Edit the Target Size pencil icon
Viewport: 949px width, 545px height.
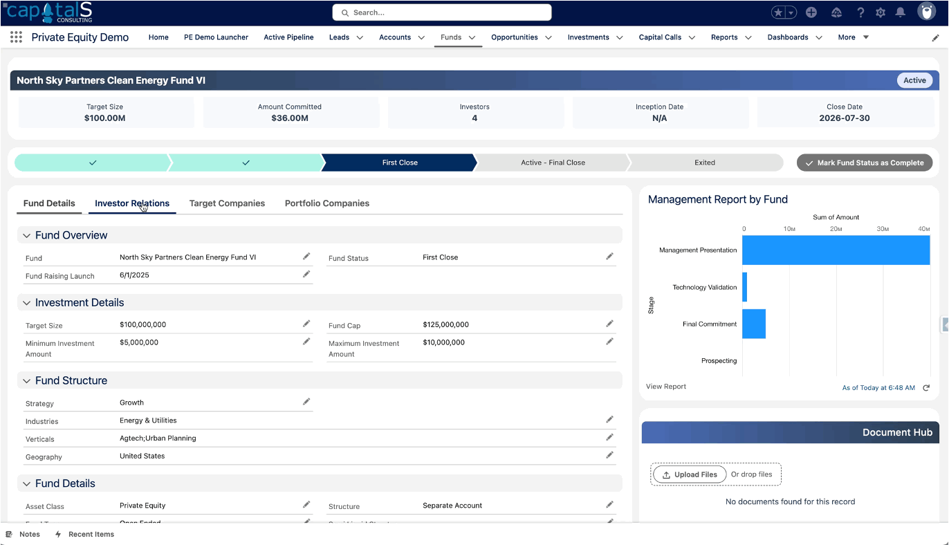tap(306, 324)
